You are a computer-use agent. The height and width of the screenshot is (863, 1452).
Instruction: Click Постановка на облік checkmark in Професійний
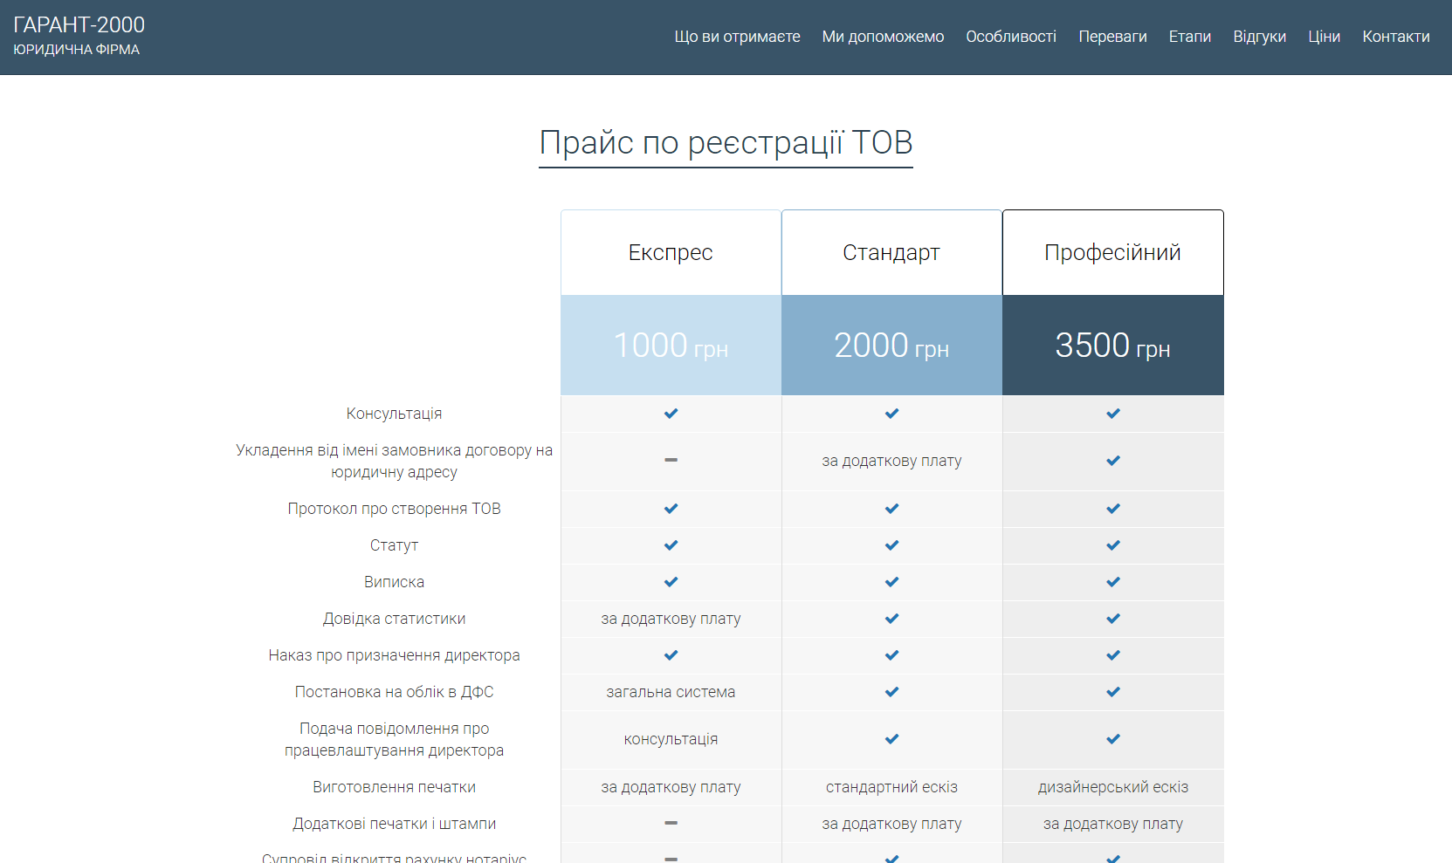pyautogui.click(x=1112, y=692)
